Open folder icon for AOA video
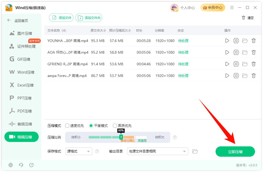 245,52
